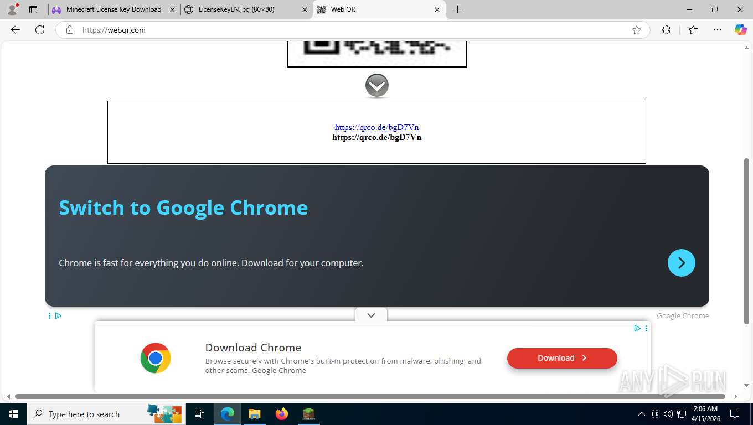Screen dimensions: 753x425
Task: Click the webqr.com address bar
Action: point(352,30)
